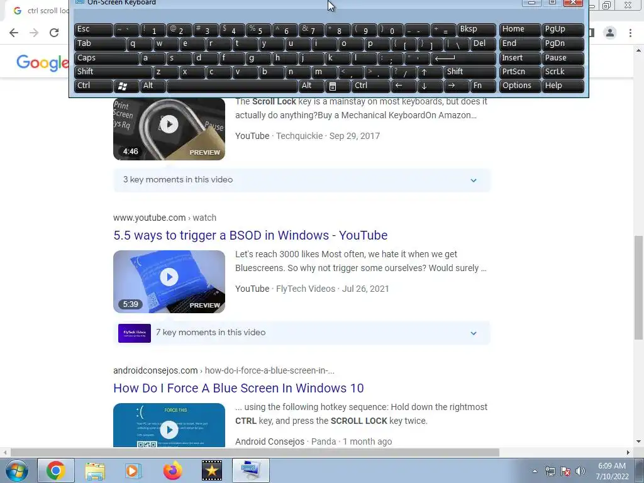Viewport: 644px width, 483px height.
Task: Open 5.5 ways to trigger a BSOD link
Action: [x=250, y=235]
